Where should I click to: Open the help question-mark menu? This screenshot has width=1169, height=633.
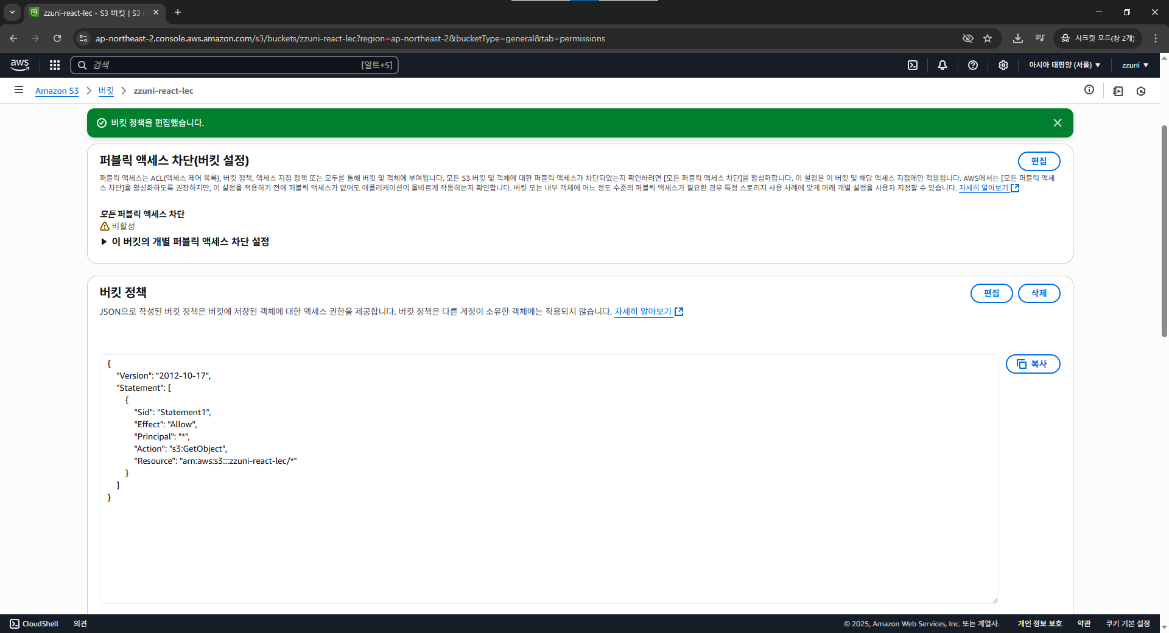(x=973, y=65)
